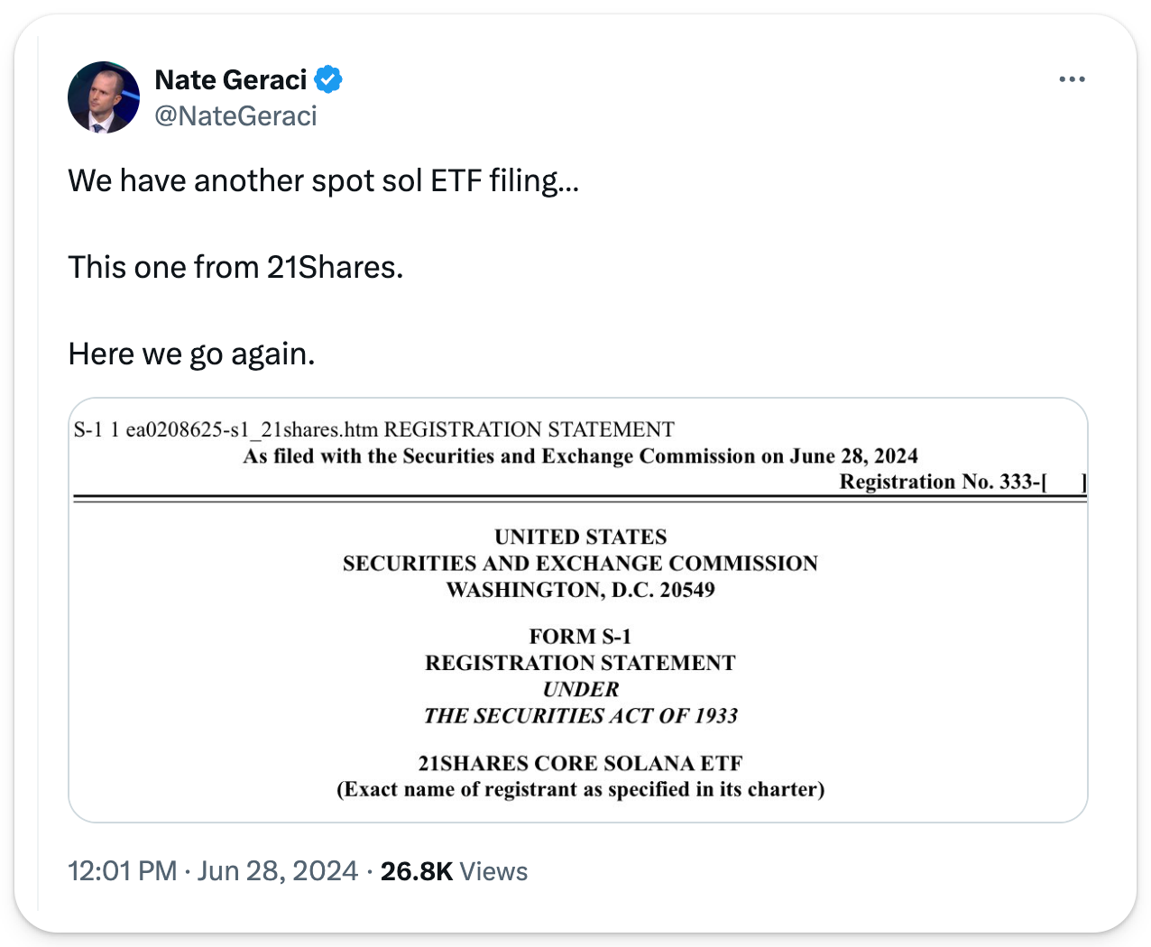Image resolution: width=1151 pixels, height=947 pixels.
Task: Open the three-dot more options menu
Action: click(x=1072, y=80)
